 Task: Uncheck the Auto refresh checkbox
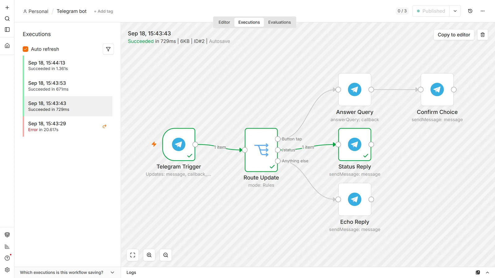tap(25, 49)
